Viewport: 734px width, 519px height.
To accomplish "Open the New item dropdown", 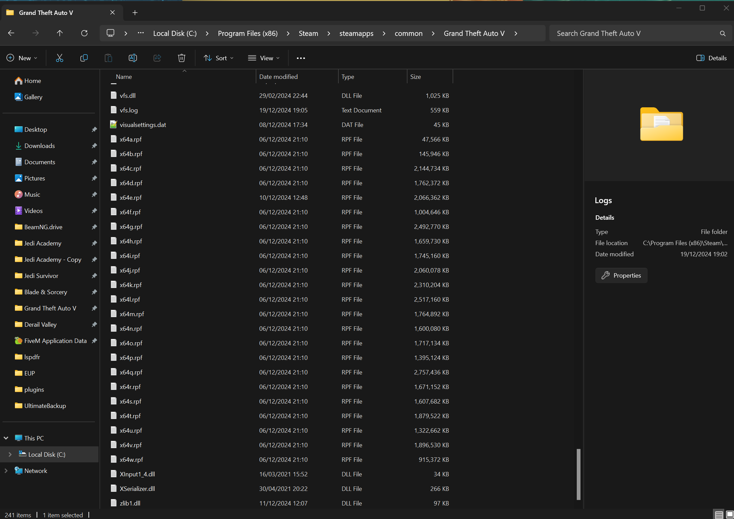I will [x=22, y=58].
